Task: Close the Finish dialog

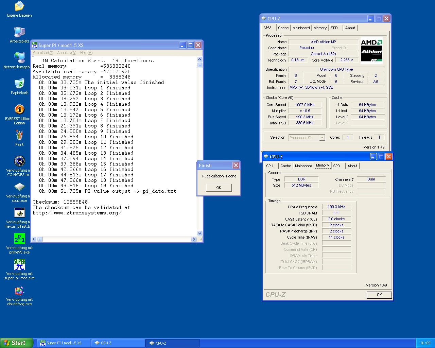Action: pos(236,166)
